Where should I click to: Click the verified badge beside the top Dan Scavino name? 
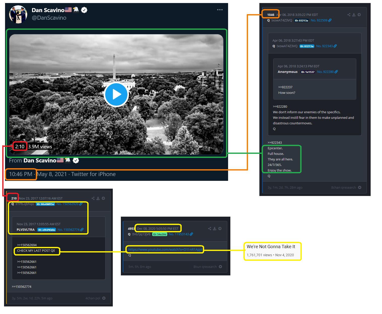pos(84,10)
